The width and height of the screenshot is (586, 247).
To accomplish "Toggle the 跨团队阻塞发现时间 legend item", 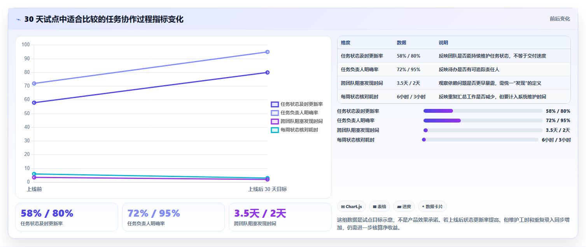I will 297,121.
